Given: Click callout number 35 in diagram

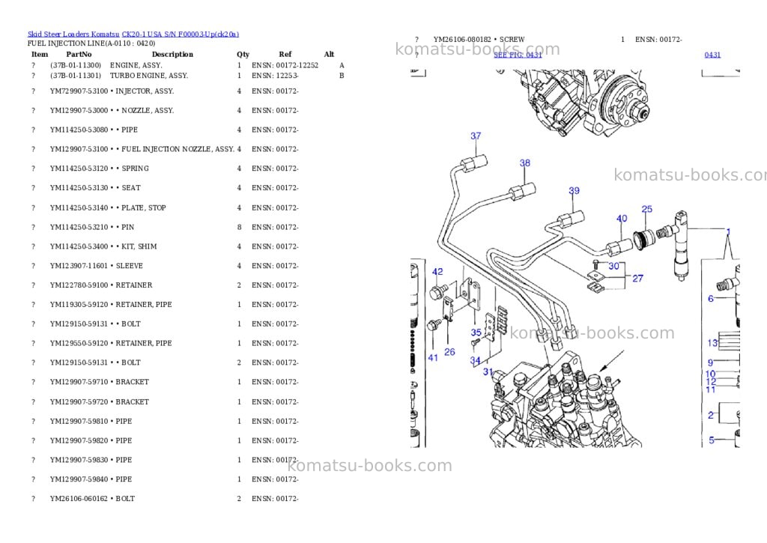Looking at the screenshot, I should click(476, 332).
